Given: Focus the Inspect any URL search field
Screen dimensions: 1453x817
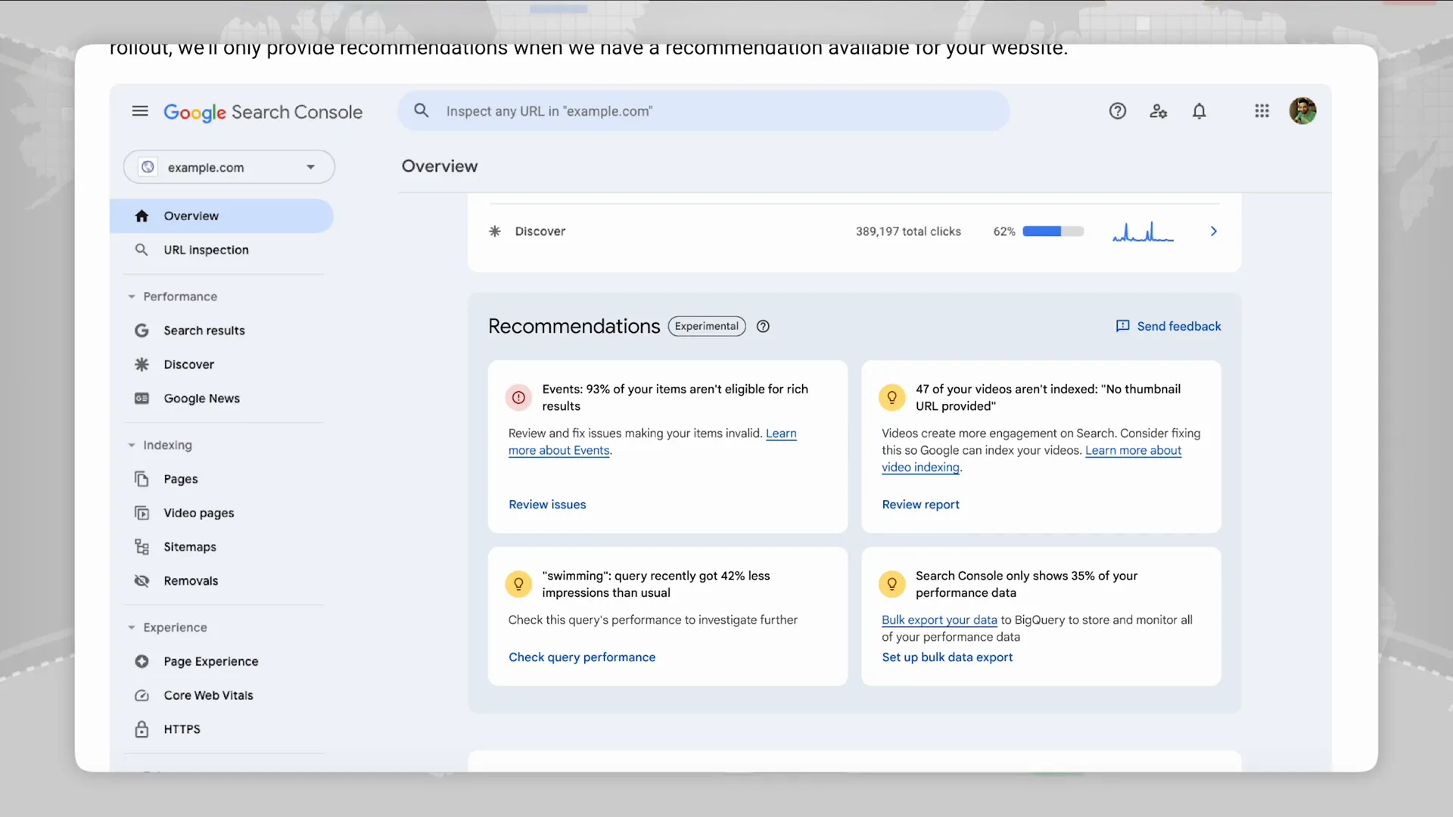Looking at the screenshot, I should [x=704, y=111].
